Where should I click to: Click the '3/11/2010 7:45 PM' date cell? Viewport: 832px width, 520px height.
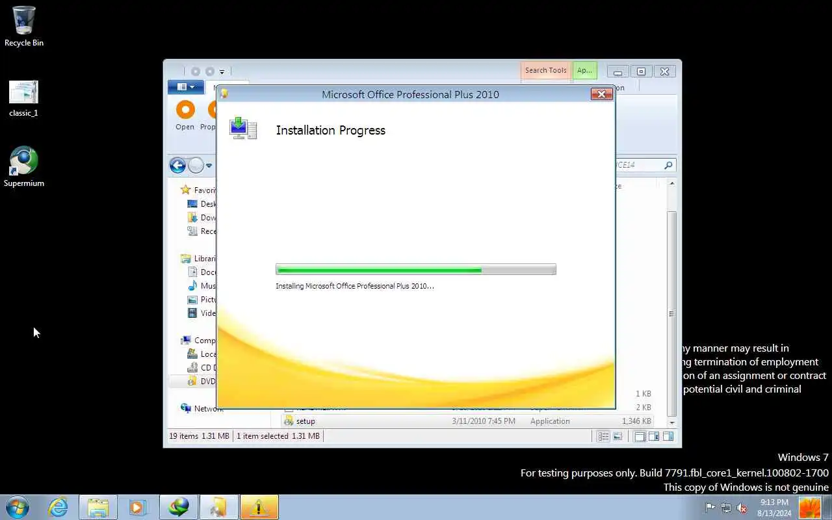click(484, 421)
